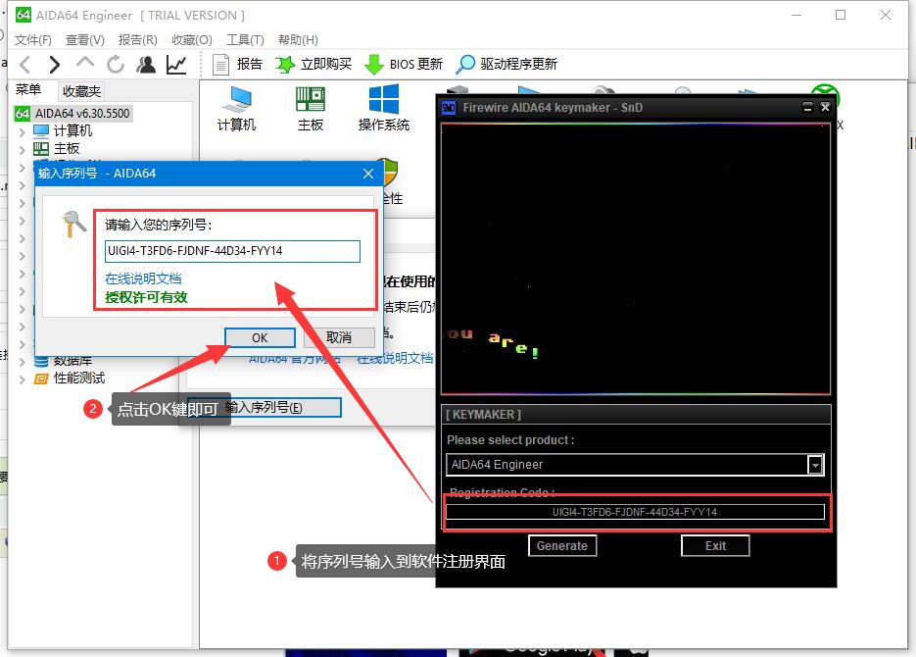Screen dimensions: 916x657
Task: Click the keymaker registration code field
Action: coord(635,512)
